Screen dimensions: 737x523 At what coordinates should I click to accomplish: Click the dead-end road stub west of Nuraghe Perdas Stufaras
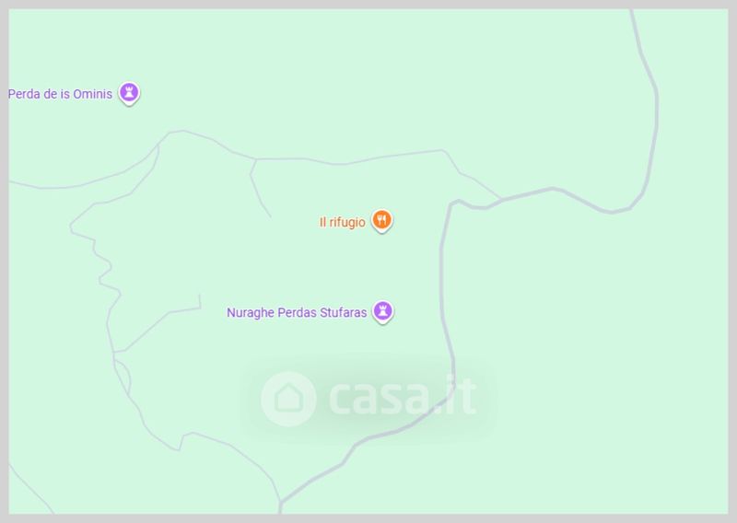(200, 301)
